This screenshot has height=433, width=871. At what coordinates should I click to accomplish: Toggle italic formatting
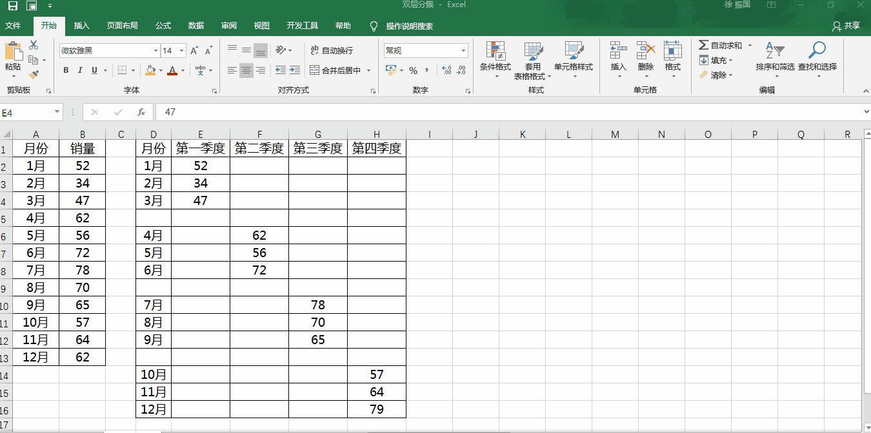click(80, 70)
